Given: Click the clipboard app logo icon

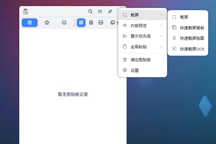Looking at the screenshot, I should (x=25, y=11).
